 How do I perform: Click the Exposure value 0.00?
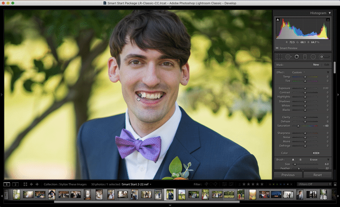pyautogui.click(x=326, y=88)
